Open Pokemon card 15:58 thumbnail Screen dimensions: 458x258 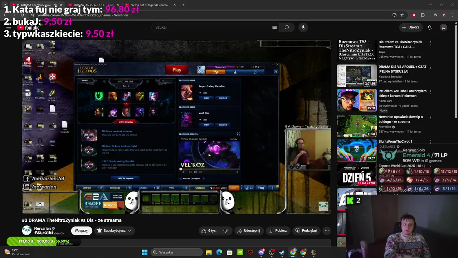(357, 100)
